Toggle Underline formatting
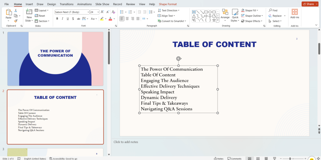Image resolution: width=321 pixels, height=160 pixels. [x=68, y=19]
